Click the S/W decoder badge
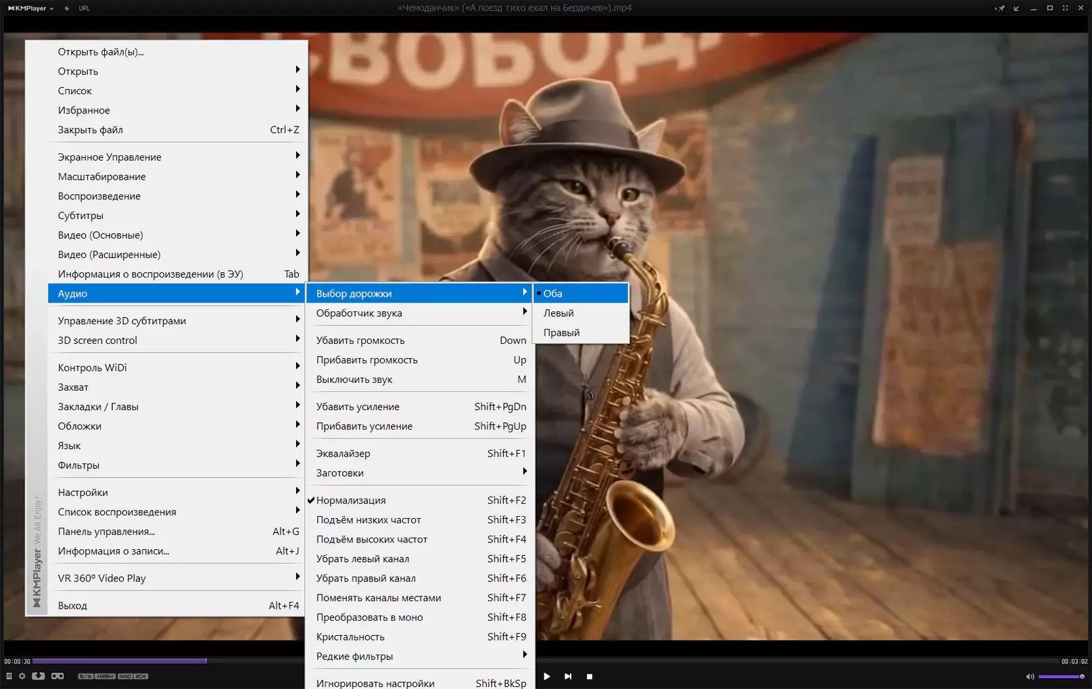Image resolution: width=1092 pixels, height=689 pixels. tap(85, 676)
